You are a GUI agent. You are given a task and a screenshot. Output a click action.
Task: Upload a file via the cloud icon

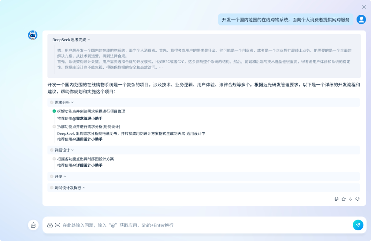point(49,225)
